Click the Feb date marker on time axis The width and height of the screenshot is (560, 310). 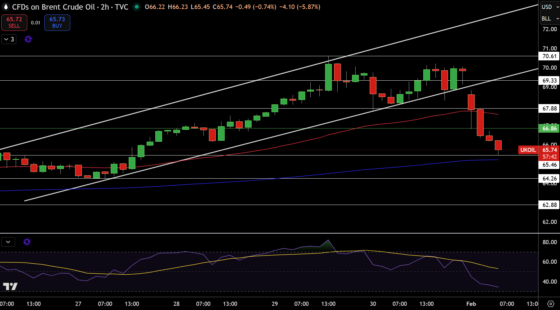(x=471, y=304)
